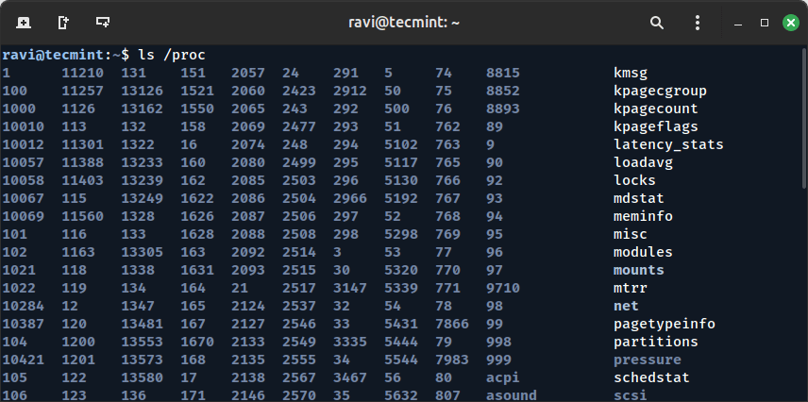Click the prompt text ravi@tecmint
The image size is (808, 402).
point(53,55)
